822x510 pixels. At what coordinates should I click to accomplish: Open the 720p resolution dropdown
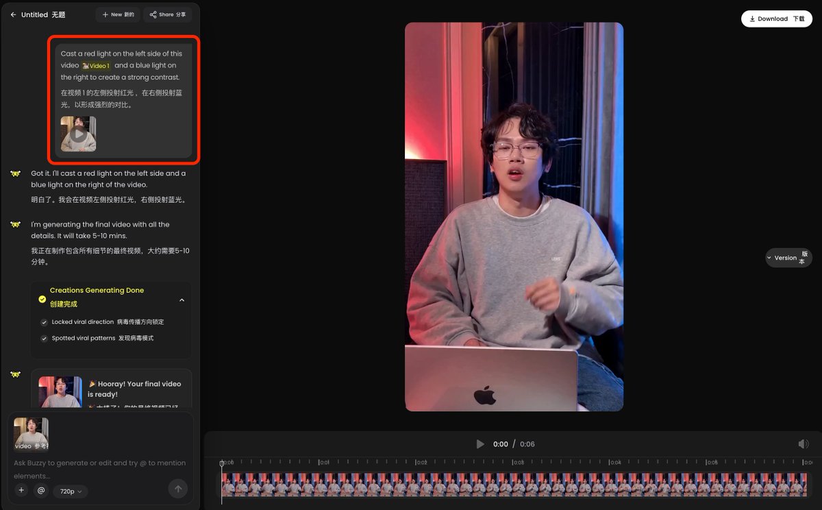(x=71, y=491)
